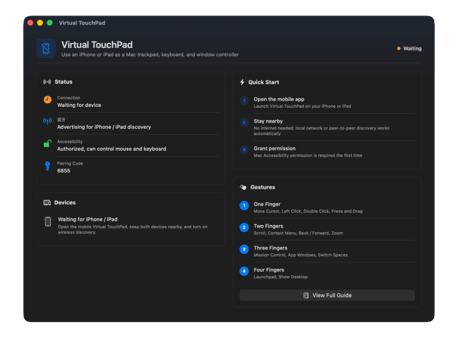Click the Open the mobile app heading
This screenshot has height=353, width=458.
[279, 99]
